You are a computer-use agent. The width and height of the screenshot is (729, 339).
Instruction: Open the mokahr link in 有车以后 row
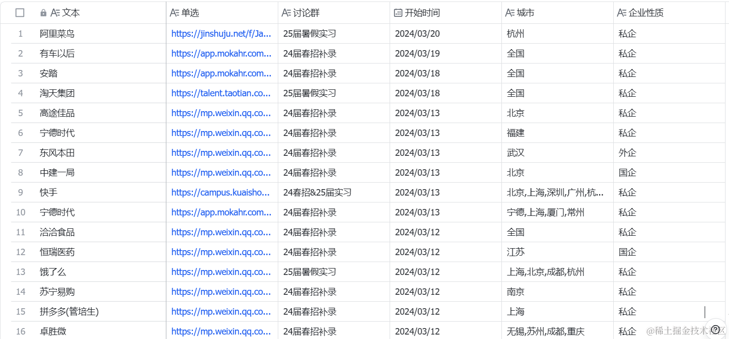point(221,54)
